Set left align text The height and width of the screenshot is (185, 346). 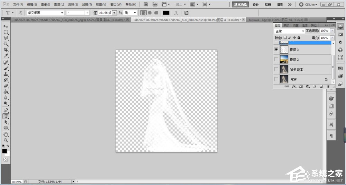tap(144, 13)
